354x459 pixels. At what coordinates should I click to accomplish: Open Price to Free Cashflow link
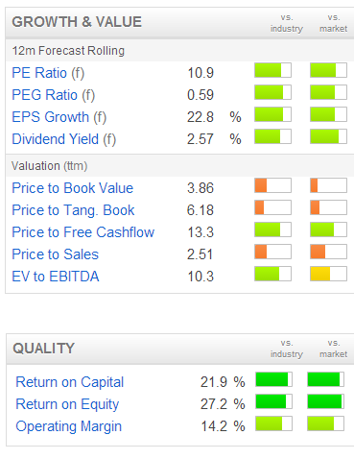(x=83, y=232)
